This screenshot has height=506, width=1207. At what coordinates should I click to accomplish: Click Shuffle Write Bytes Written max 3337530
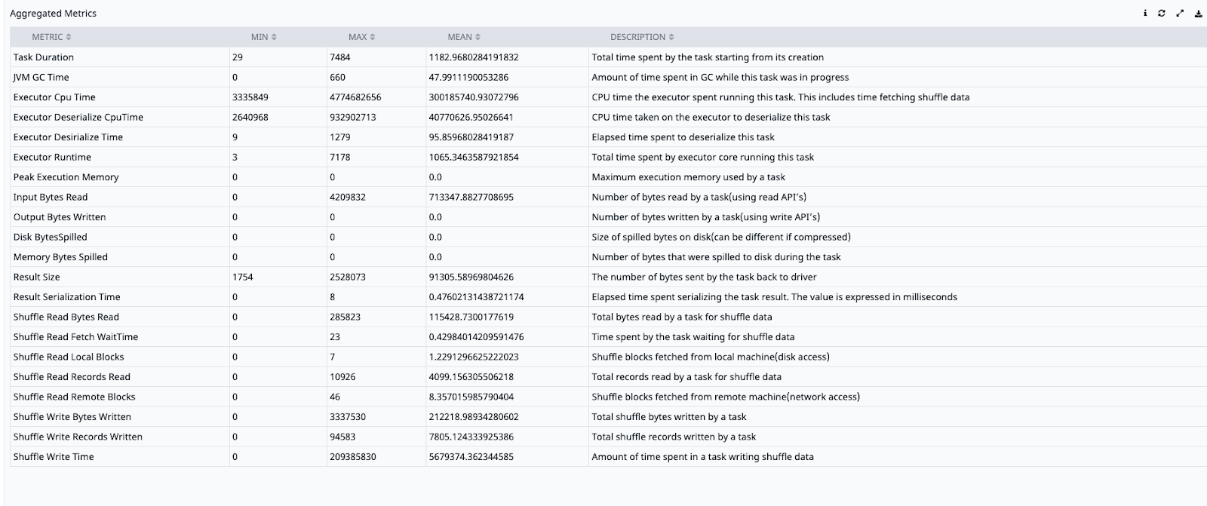[348, 417]
